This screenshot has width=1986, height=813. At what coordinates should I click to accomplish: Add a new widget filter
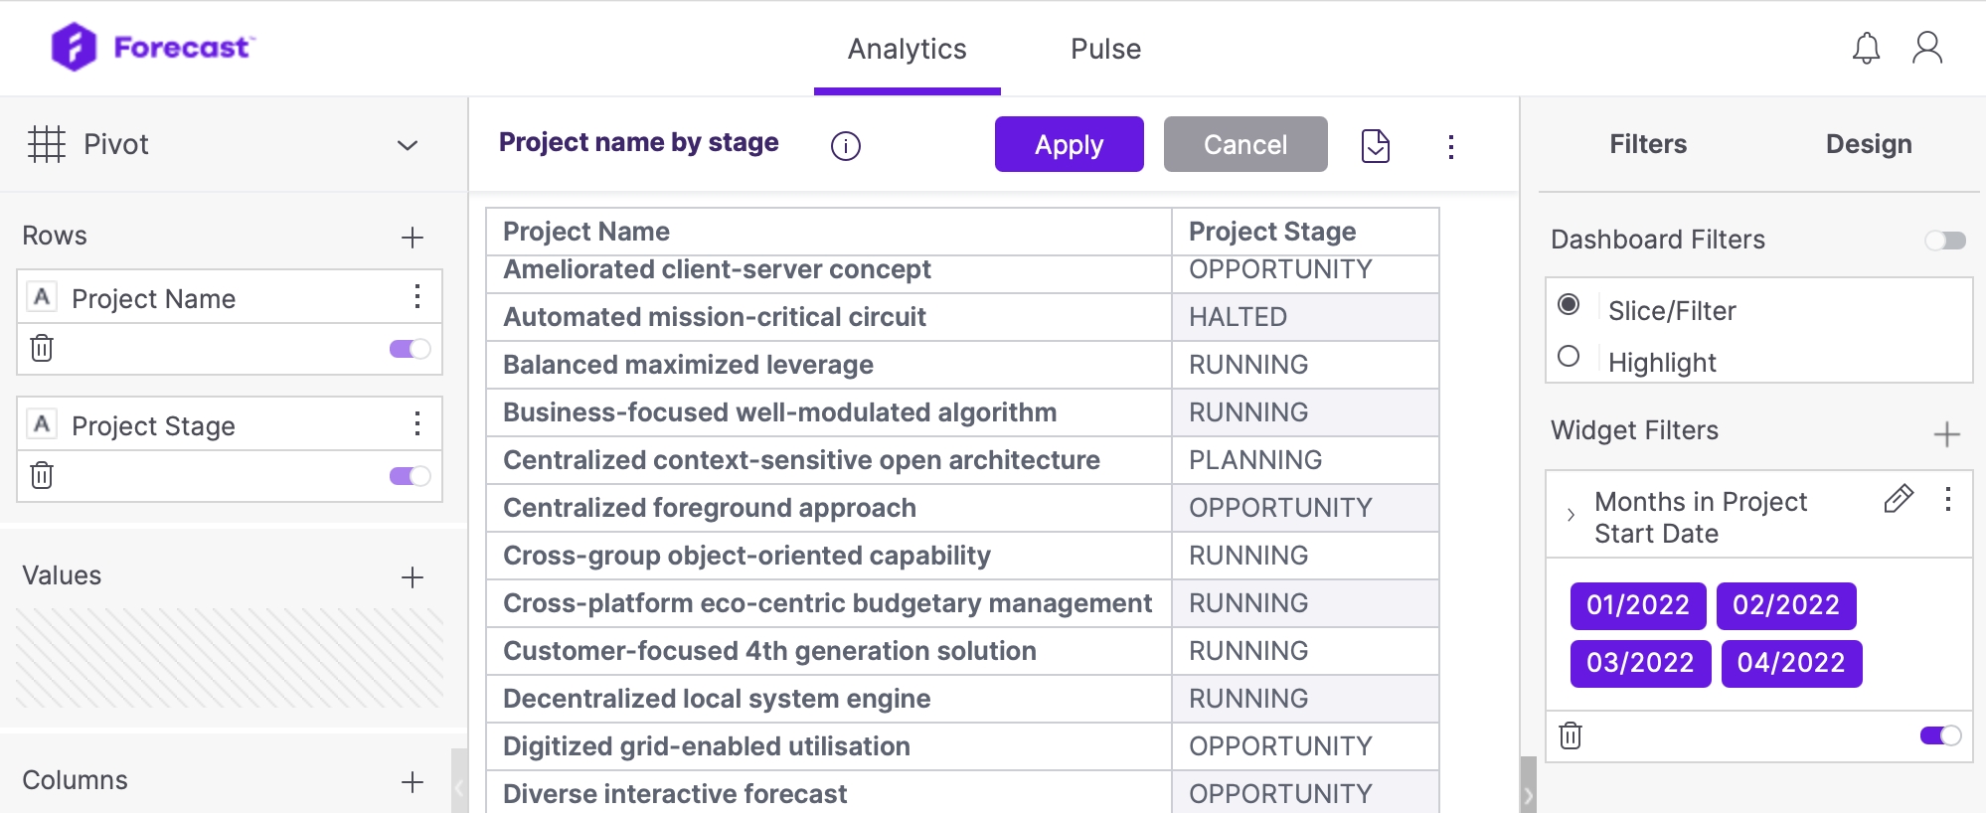coord(1947,434)
